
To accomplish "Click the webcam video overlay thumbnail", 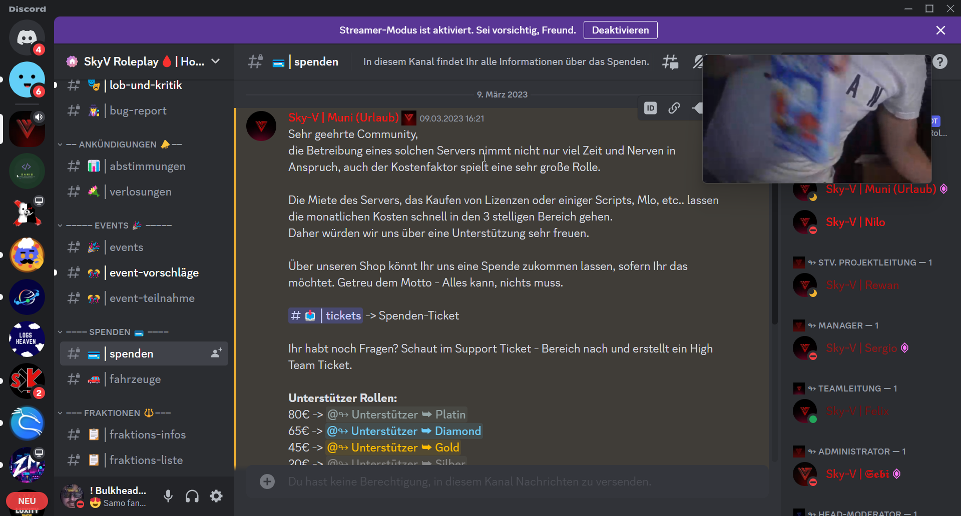I will (817, 119).
